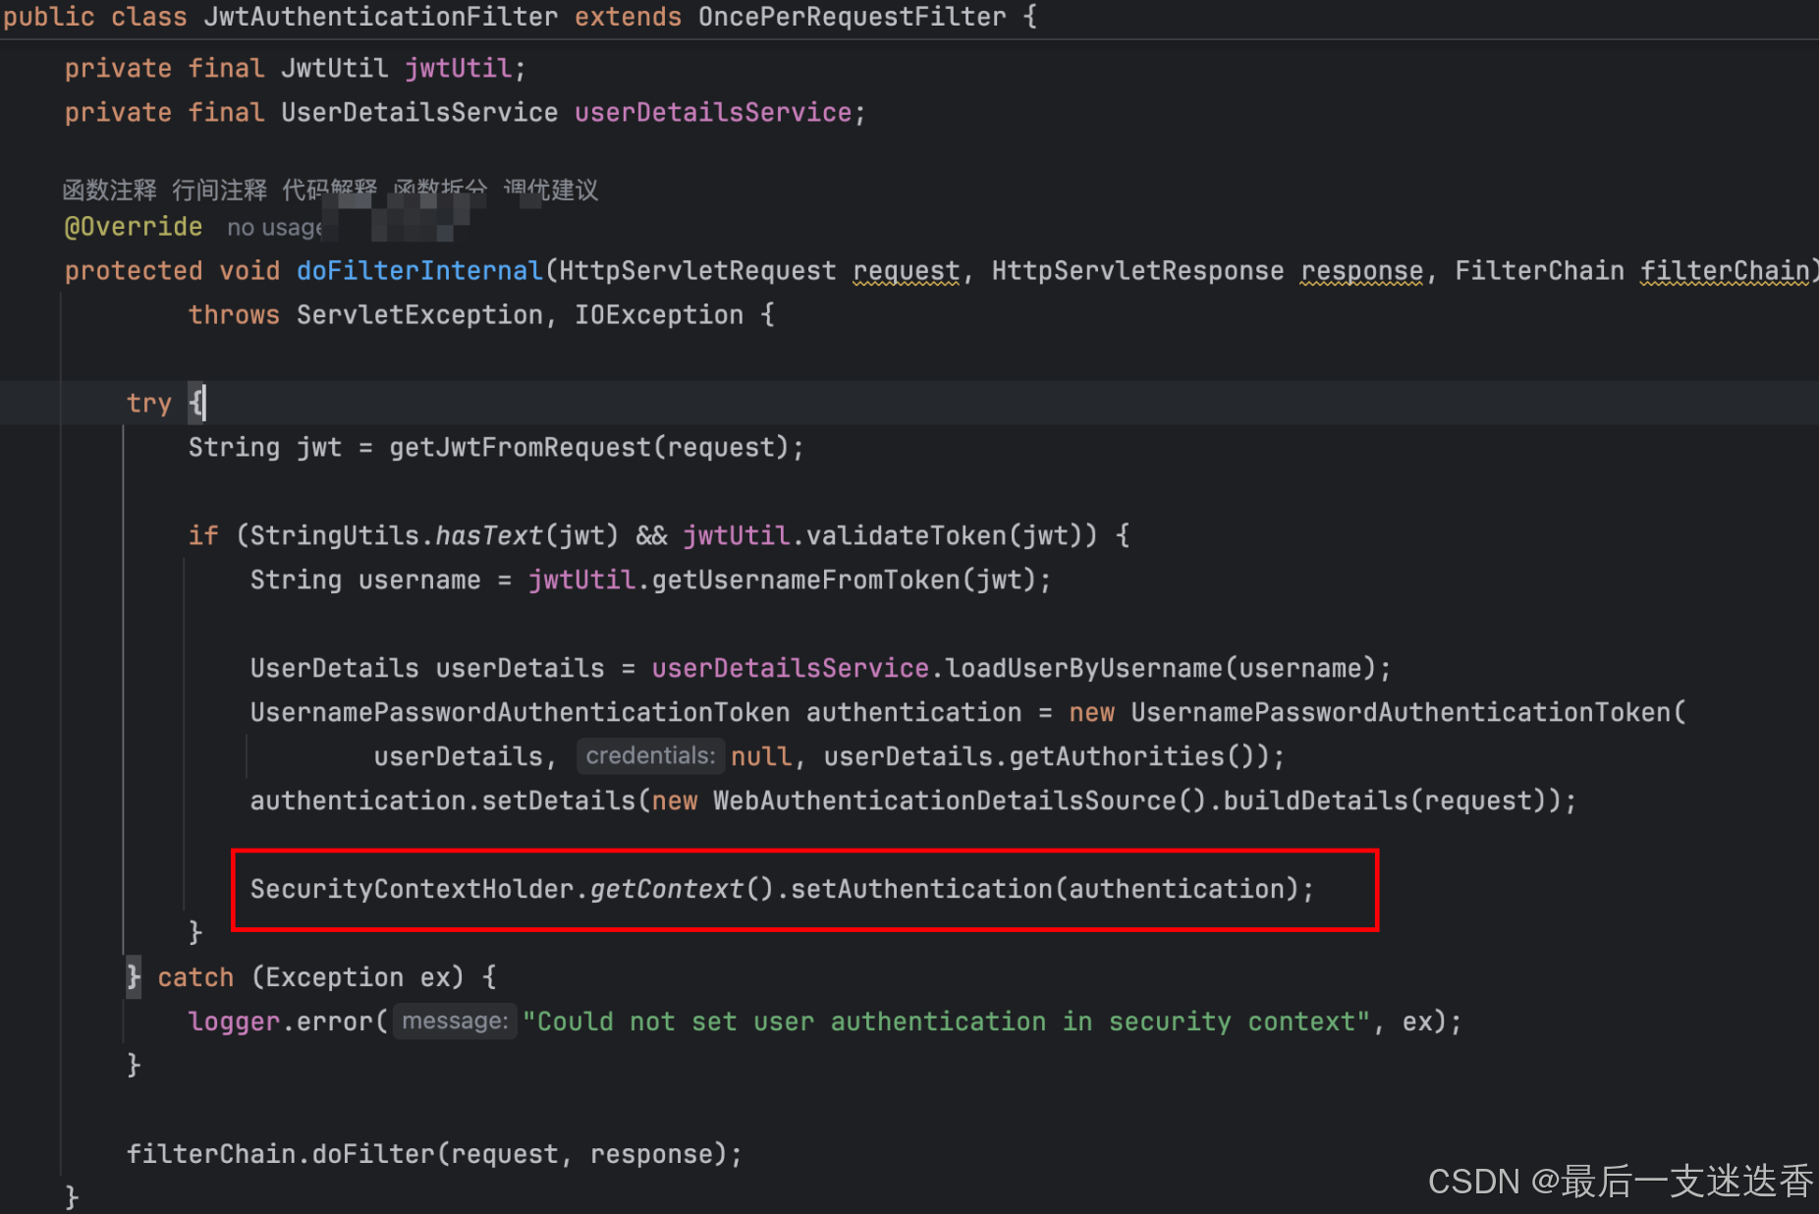
Task: Click the getJwtFromRequest(request) call
Action: (x=589, y=448)
